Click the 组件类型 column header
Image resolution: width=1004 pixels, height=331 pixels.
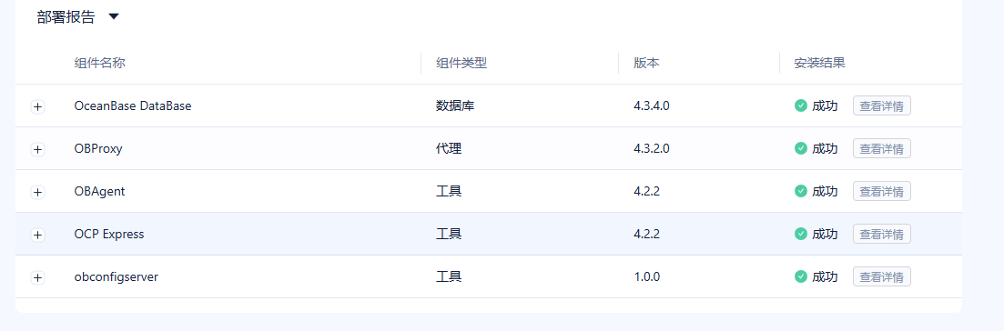461,63
